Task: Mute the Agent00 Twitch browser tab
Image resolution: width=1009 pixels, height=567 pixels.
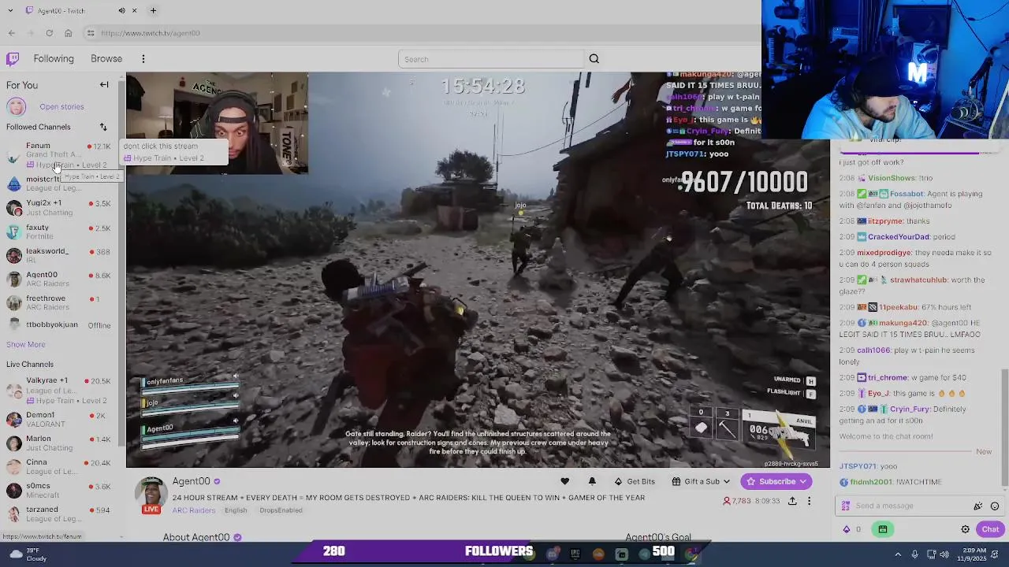Action: 121,11
